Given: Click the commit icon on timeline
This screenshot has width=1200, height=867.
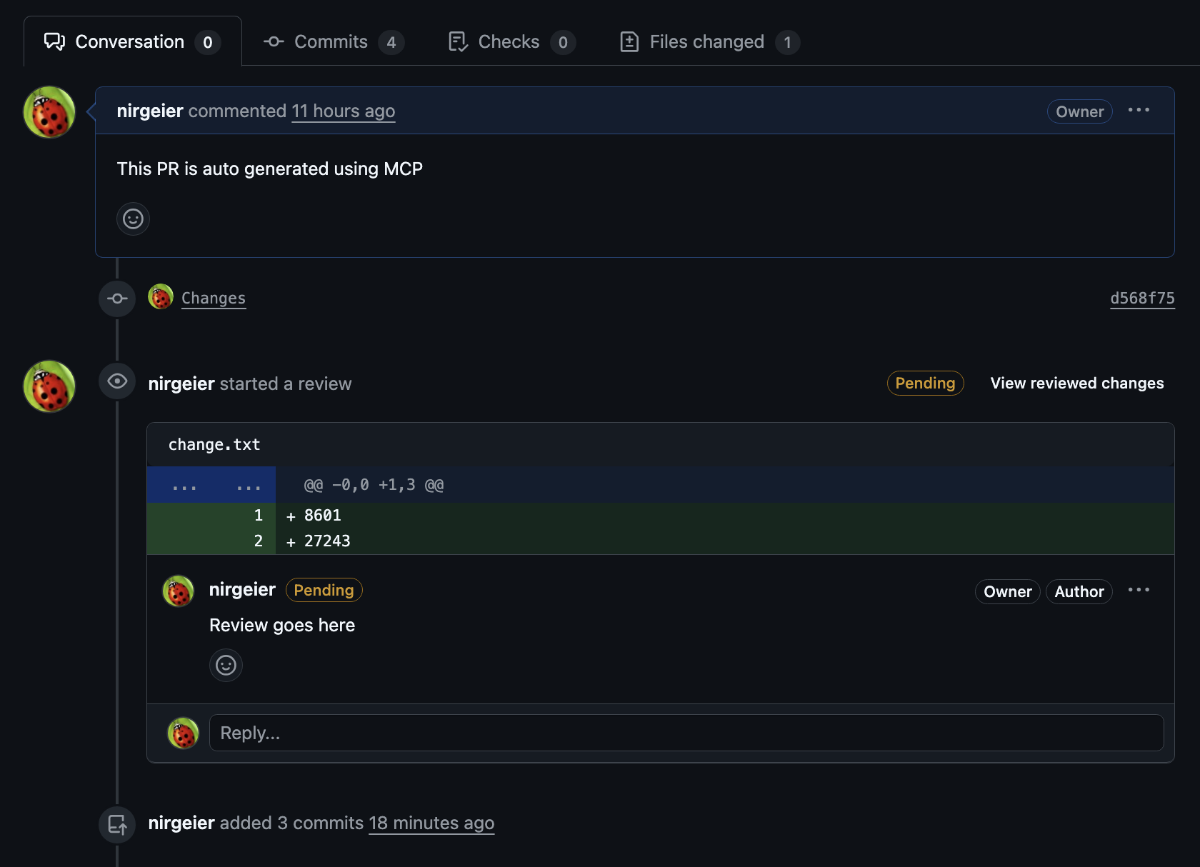Looking at the screenshot, I should pos(117,299).
